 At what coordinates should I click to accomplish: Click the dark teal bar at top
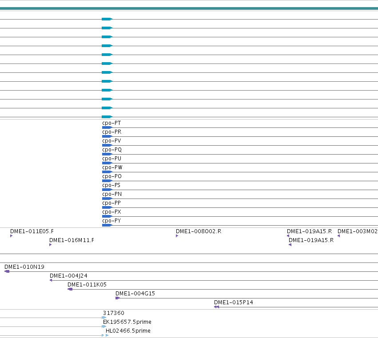pyautogui.click(x=189, y=8)
